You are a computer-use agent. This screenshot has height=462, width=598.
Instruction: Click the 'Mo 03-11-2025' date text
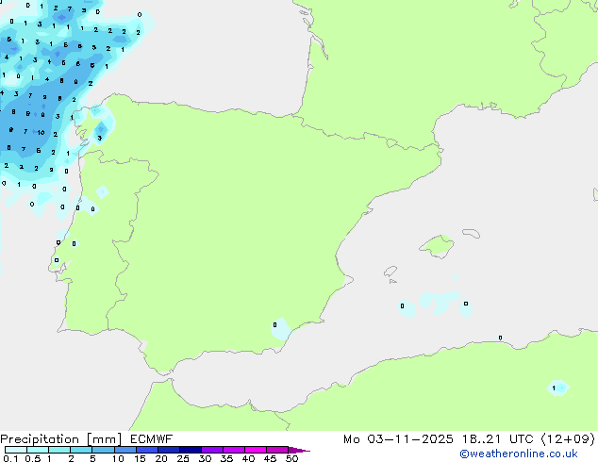tap(398, 438)
